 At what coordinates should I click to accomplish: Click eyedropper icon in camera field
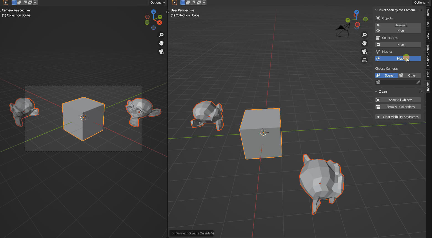418,82
